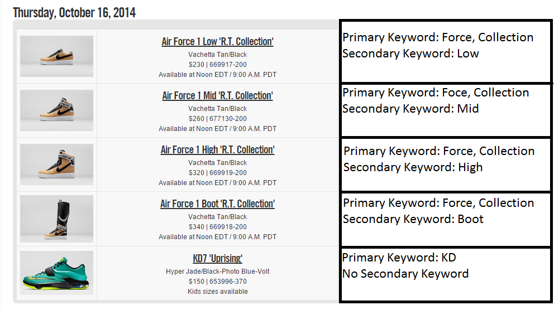Click the Thursday, October 16, 2014 heading
The width and height of the screenshot is (554, 310).
(74, 12)
